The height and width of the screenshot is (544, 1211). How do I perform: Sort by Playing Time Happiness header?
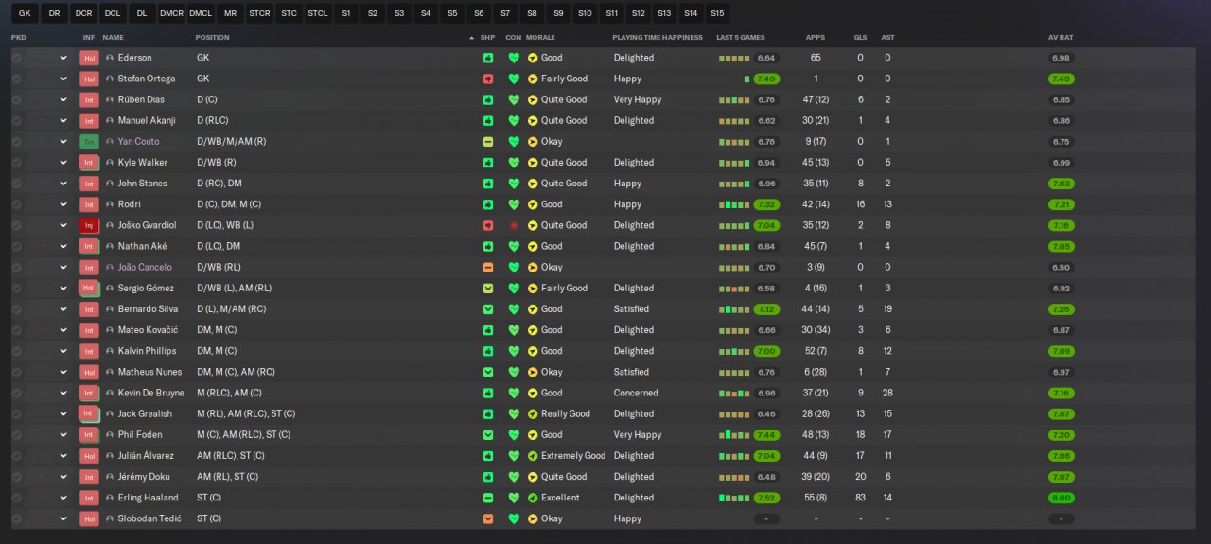tap(658, 37)
